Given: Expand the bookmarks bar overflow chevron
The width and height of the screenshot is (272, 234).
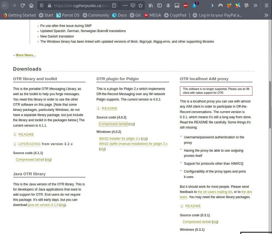Looking at the screenshot, I should pos(266,15).
